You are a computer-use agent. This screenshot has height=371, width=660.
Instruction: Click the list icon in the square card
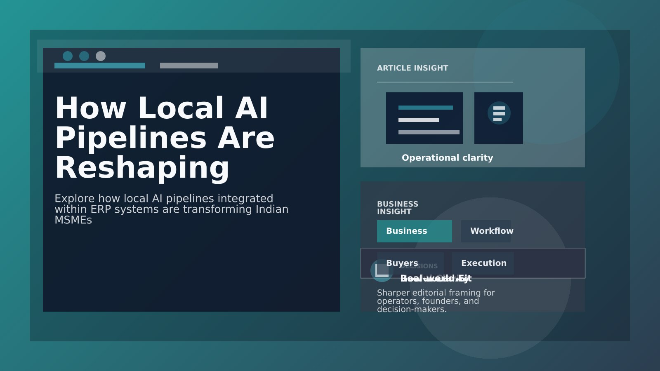point(499,113)
